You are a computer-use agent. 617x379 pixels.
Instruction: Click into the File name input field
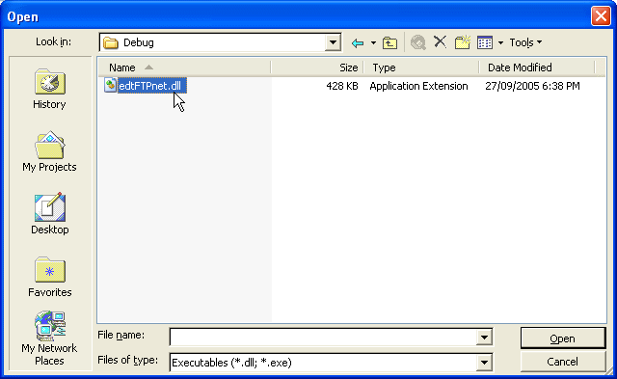click(324, 338)
